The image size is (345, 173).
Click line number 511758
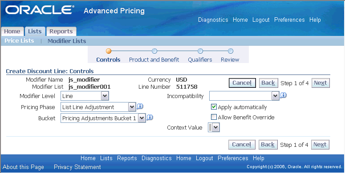pyautogui.click(x=187, y=87)
